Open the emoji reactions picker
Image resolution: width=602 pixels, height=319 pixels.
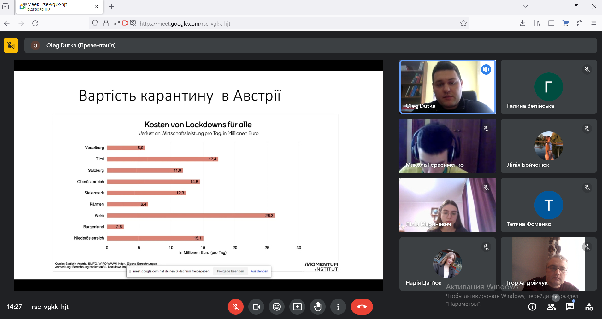277,307
